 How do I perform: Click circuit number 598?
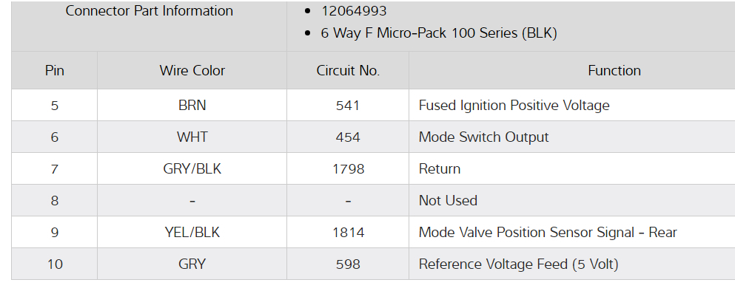348,264
